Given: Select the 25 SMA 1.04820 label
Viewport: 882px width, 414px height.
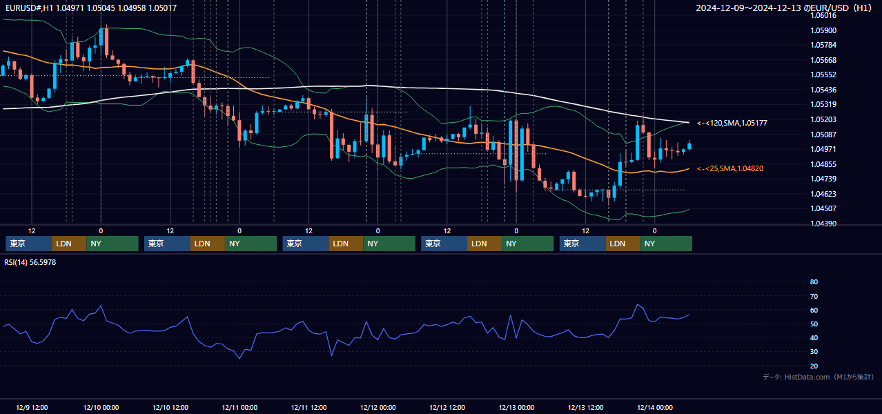Looking at the screenshot, I should pyautogui.click(x=730, y=168).
